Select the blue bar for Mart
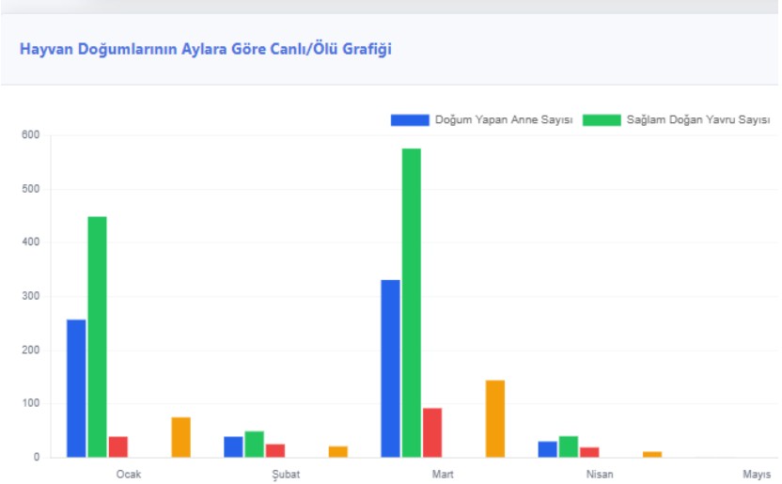The height and width of the screenshot is (484, 782). coord(390,368)
